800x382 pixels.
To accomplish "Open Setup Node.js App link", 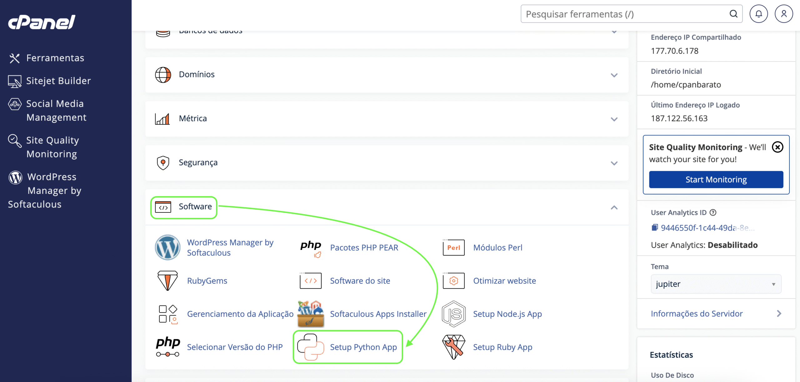I will [507, 314].
